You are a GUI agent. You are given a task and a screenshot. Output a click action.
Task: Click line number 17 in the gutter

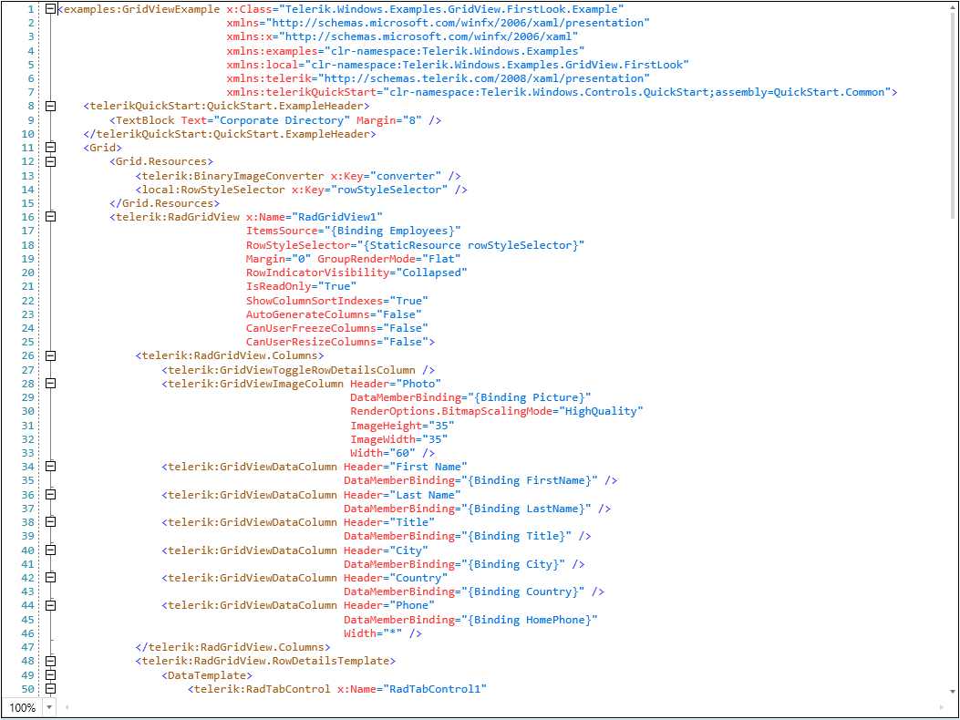26,230
